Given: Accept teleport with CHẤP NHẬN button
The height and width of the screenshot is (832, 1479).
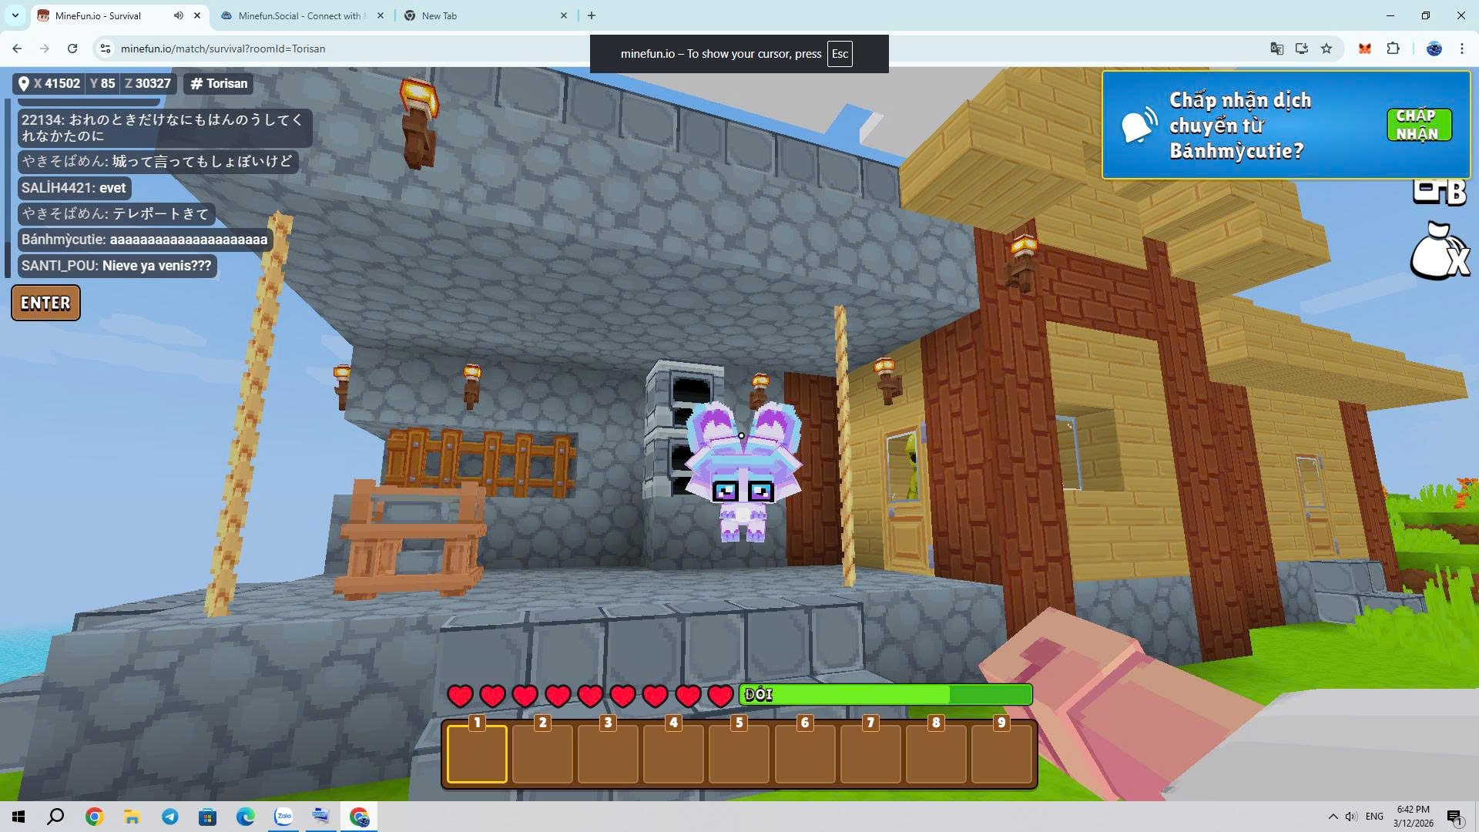Looking at the screenshot, I should 1418,125.
